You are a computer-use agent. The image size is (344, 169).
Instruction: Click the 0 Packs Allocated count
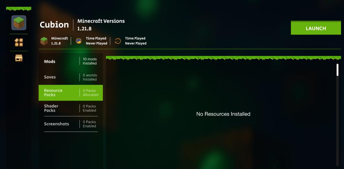pos(91,93)
